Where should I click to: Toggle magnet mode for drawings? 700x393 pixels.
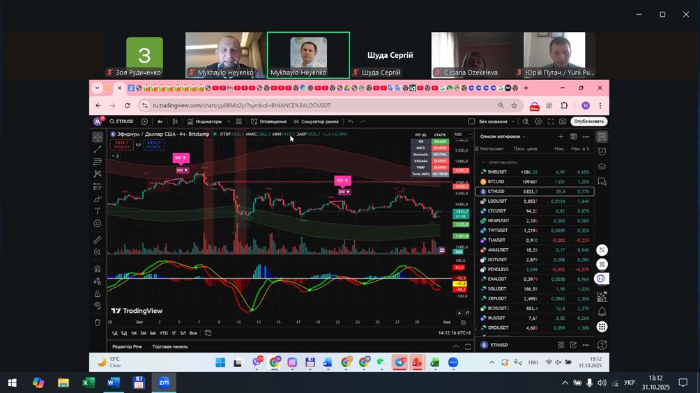(98, 269)
